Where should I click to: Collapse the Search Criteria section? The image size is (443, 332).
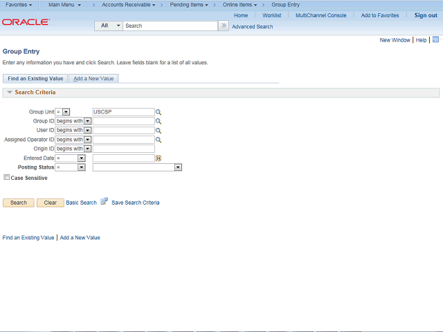click(10, 92)
